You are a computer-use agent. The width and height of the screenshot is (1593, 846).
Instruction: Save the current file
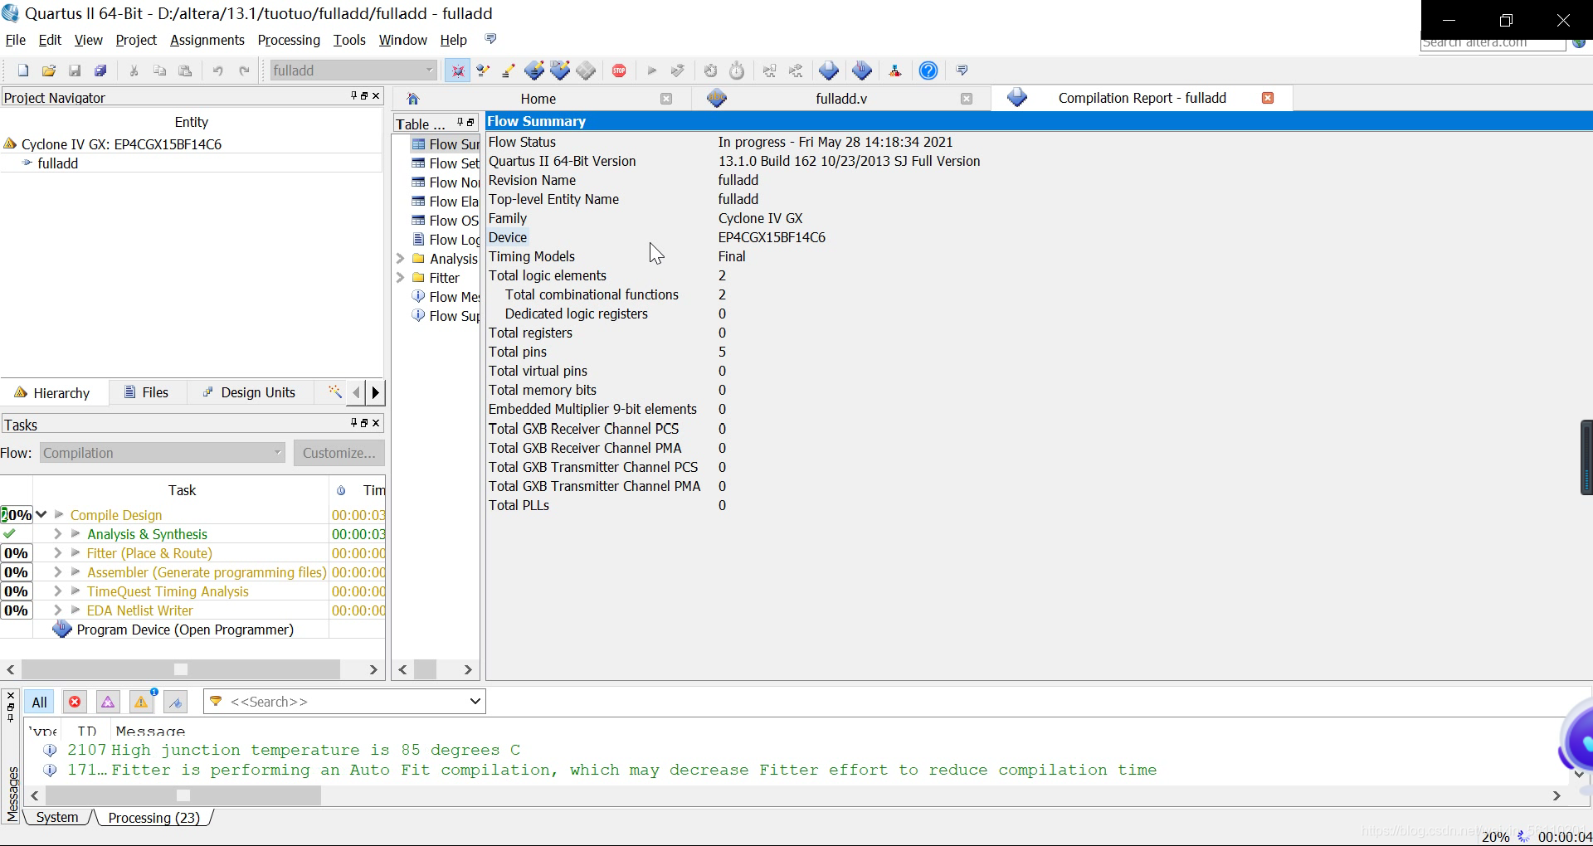pyautogui.click(x=75, y=70)
